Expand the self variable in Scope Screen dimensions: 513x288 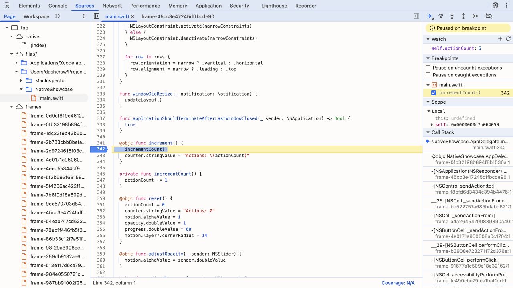point(432,125)
